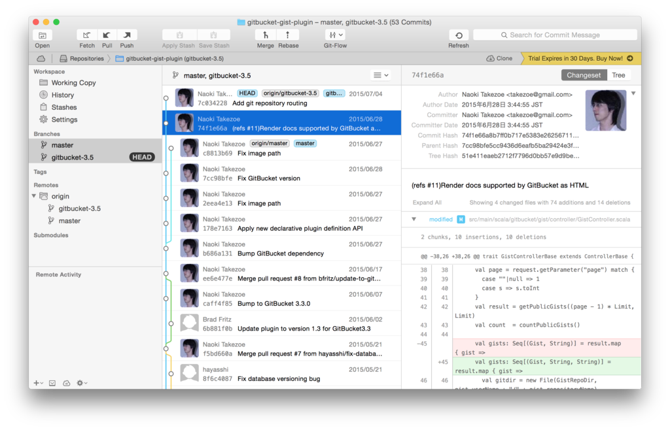The width and height of the screenshot is (670, 430).
Task: Select Brad Fritz's commit 6b881f0b
Action: 281,323
